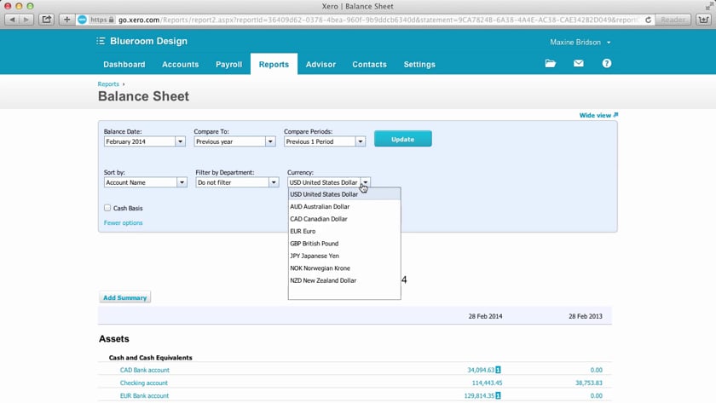The width and height of the screenshot is (716, 403).
Task: Select JPY Japanese Yen option
Action: point(344,256)
